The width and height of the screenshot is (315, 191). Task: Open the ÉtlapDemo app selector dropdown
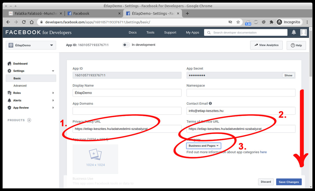click(x=31, y=45)
